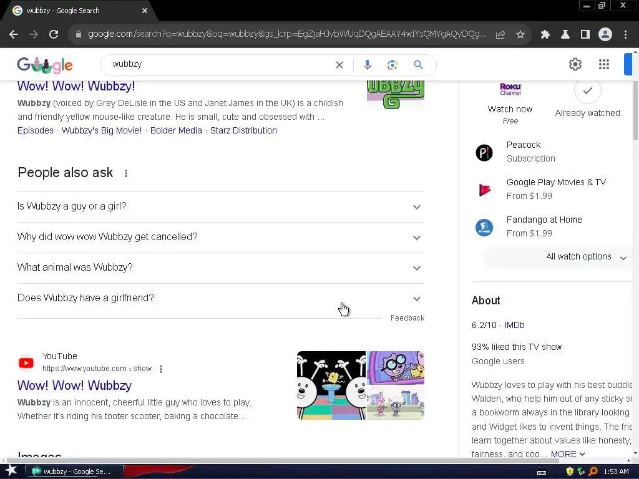The height and width of the screenshot is (479, 639).
Task: Click the browser forward arrow
Action: click(x=34, y=35)
